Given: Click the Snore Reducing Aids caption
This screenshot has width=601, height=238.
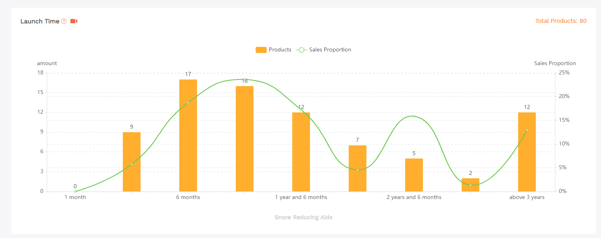Looking at the screenshot, I should (303, 217).
